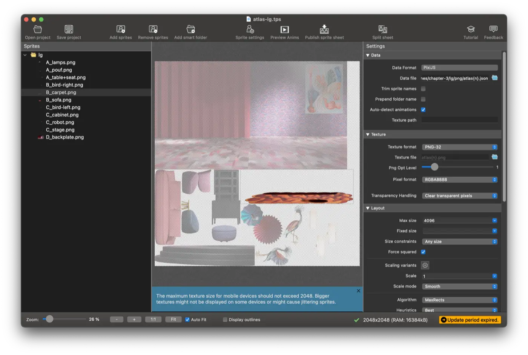Screen dimensions: 528x355
Task: Browse for Data file using folder icon
Action: click(x=494, y=78)
